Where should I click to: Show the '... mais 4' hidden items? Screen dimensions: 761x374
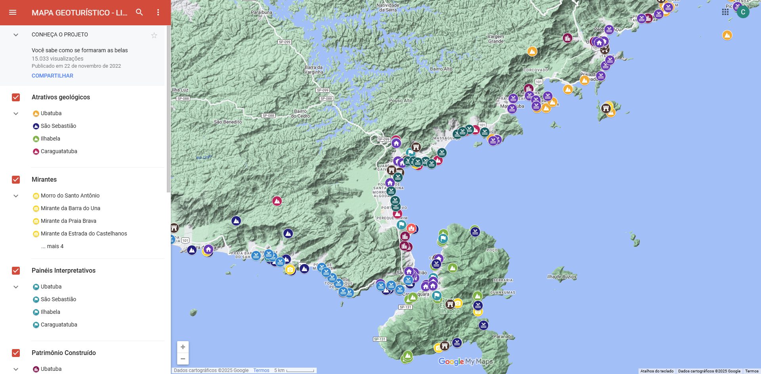coord(52,246)
